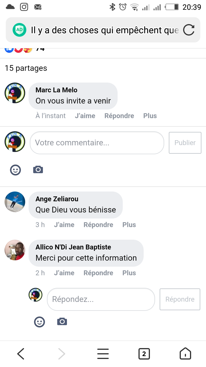Open Plus options on Marc La Melo comment

[150, 116]
